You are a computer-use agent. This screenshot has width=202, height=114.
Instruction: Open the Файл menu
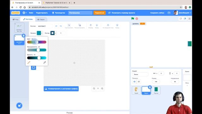point(31,13)
